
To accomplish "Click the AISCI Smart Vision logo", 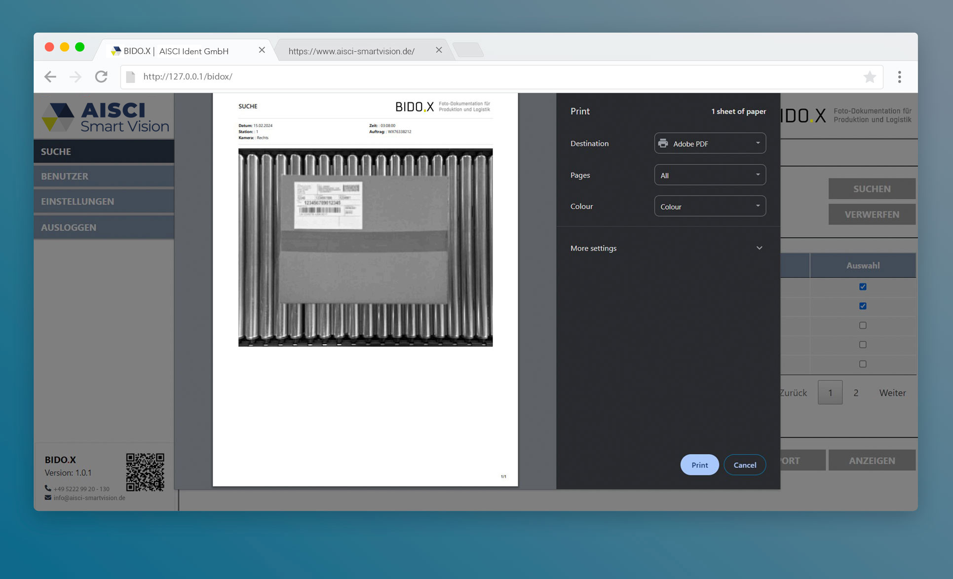I will coord(105,117).
